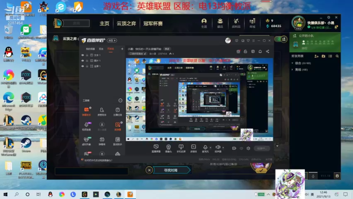The image size is (353, 199).
Task: Click the add friend icon in the friends list header
Action: (316, 56)
